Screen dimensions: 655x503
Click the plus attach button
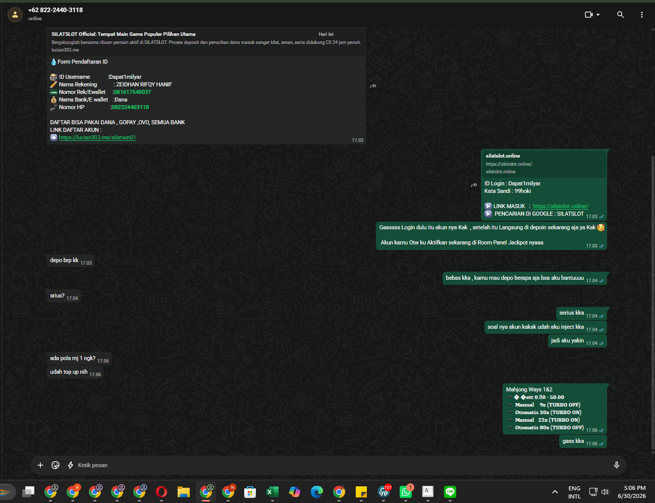coord(40,465)
